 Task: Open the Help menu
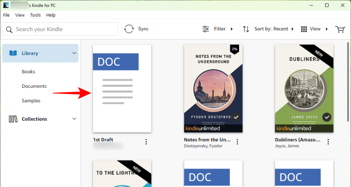click(51, 15)
